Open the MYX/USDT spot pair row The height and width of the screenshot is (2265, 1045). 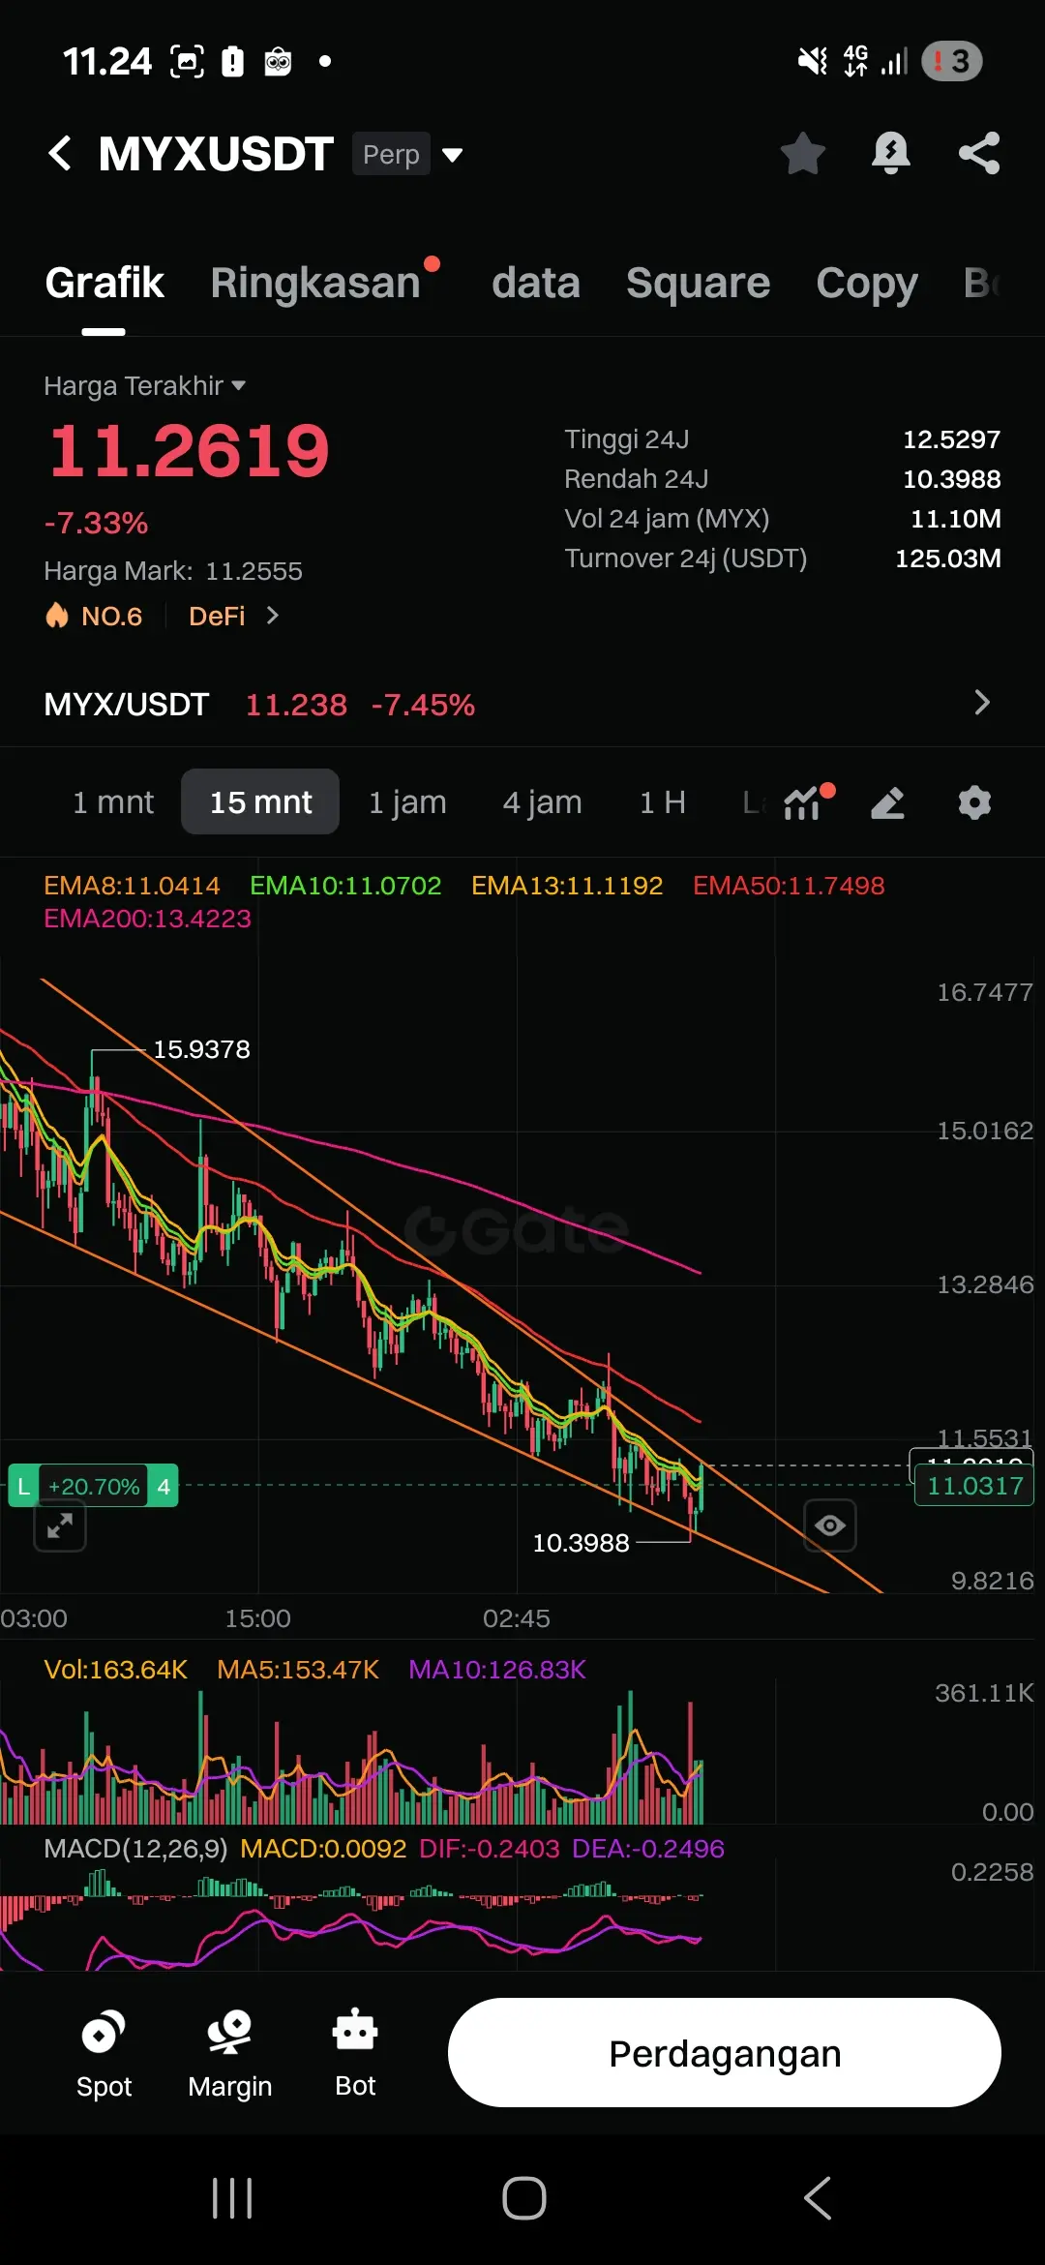tap(522, 704)
